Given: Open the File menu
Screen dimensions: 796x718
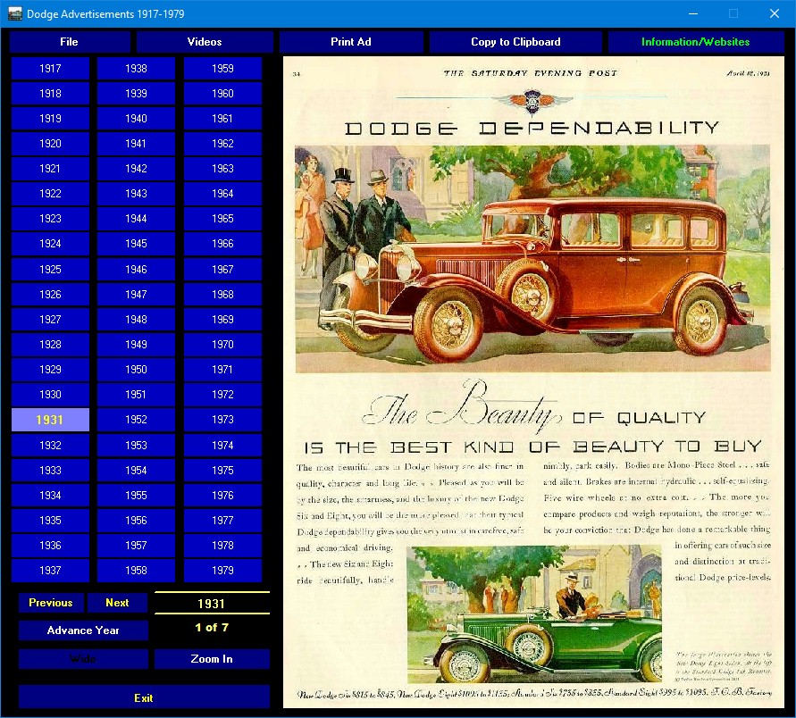Looking at the screenshot, I should (x=70, y=42).
